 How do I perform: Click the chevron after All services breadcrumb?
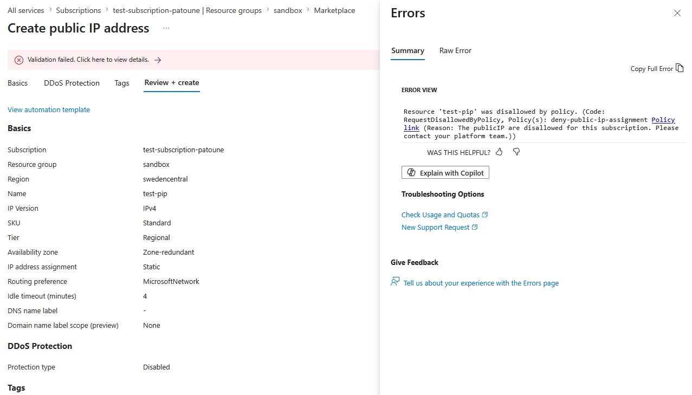point(50,10)
